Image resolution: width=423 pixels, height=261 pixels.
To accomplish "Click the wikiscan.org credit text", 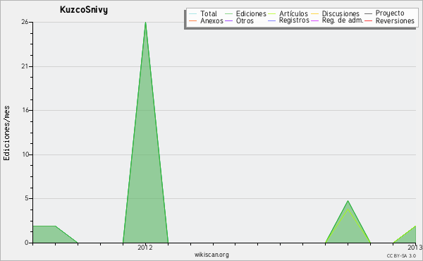I will pos(211,255).
